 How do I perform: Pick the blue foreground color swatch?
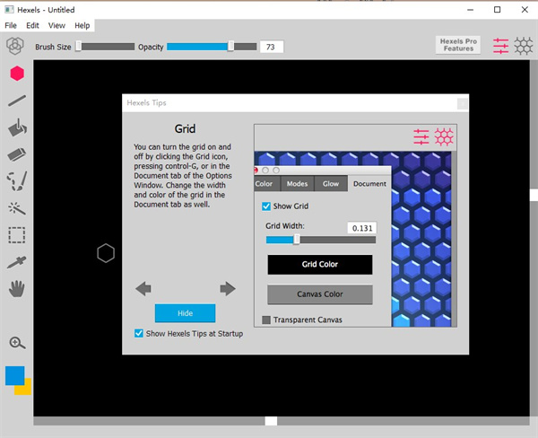[x=14, y=375]
